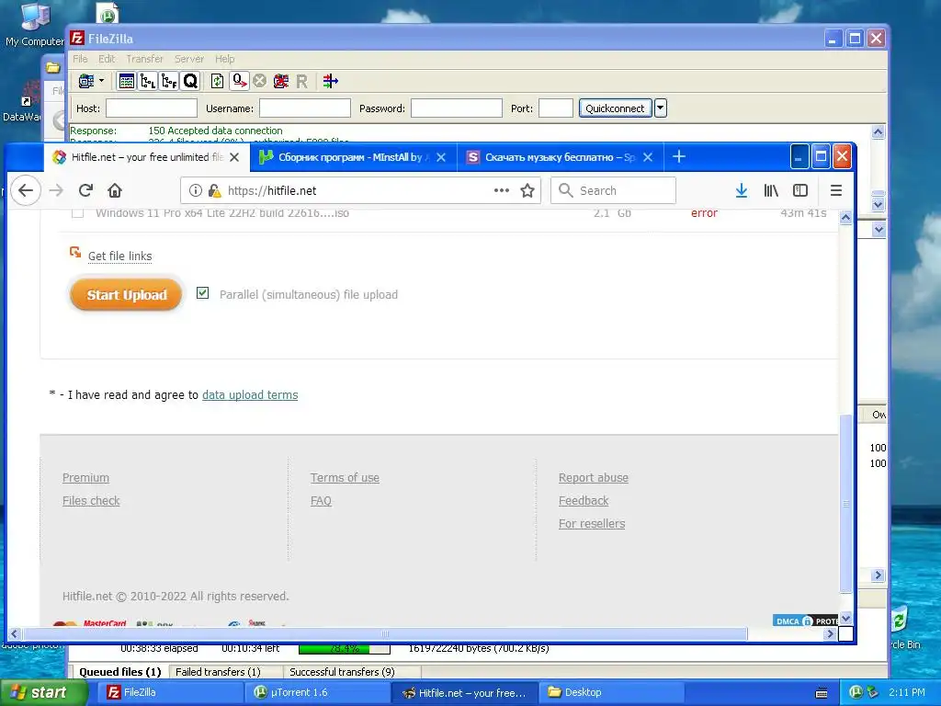Open the Premium footer link
This screenshot has width=941, height=706.
pyautogui.click(x=85, y=477)
